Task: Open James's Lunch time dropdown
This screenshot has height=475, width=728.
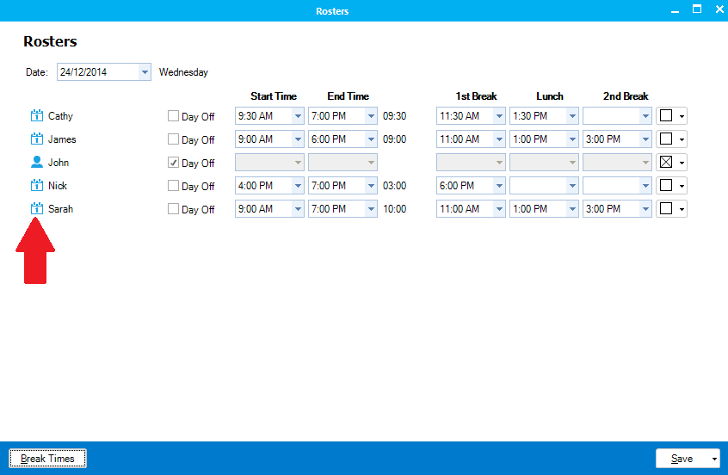Action: click(x=572, y=139)
